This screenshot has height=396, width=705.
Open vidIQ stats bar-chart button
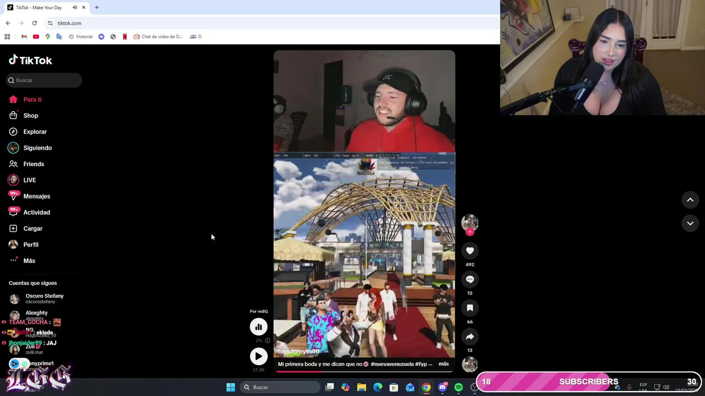click(x=258, y=327)
